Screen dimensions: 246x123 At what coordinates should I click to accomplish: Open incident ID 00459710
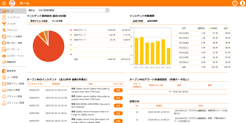34,90
